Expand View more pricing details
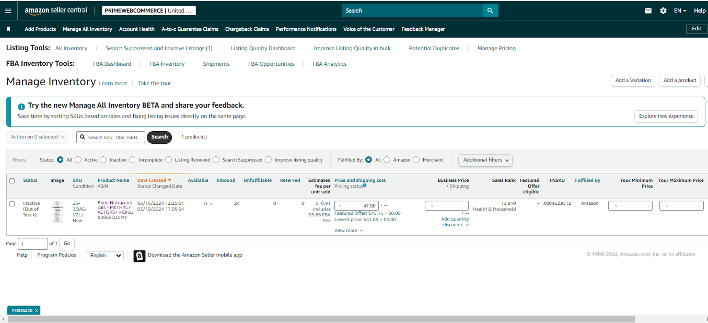Image resolution: width=708 pixels, height=323 pixels. pyautogui.click(x=349, y=230)
